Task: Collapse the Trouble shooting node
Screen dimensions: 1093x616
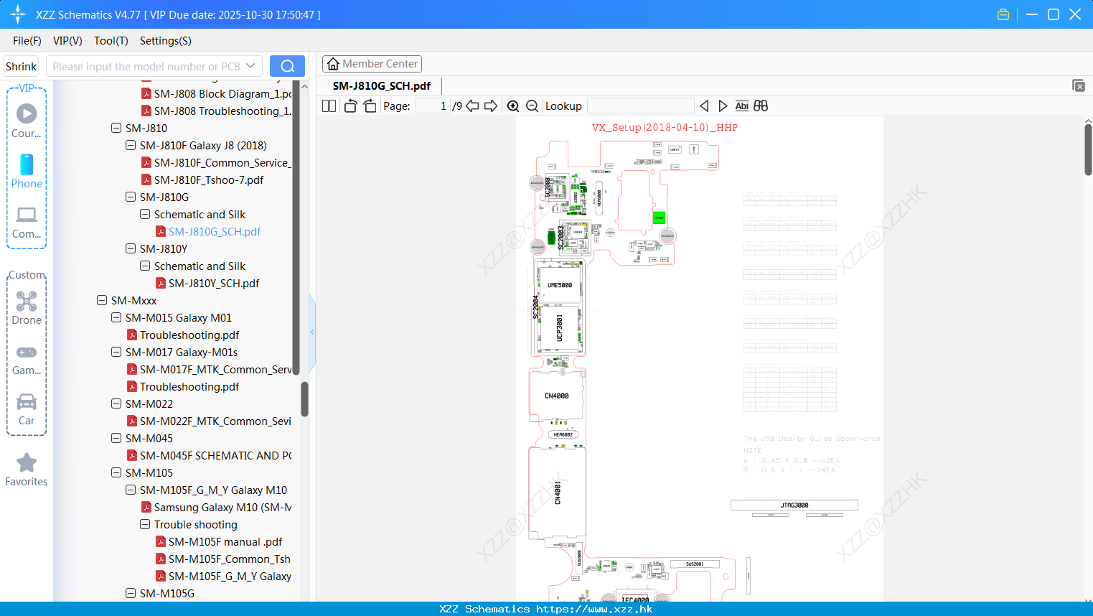Action: 145,524
